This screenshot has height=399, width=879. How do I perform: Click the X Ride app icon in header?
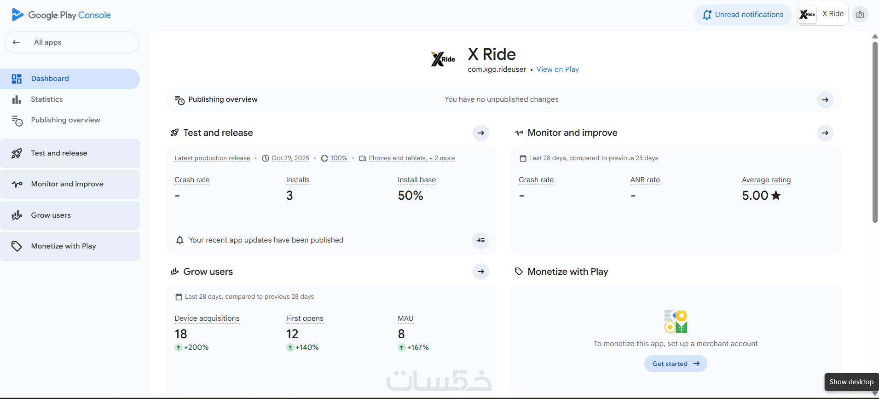pyautogui.click(x=807, y=15)
